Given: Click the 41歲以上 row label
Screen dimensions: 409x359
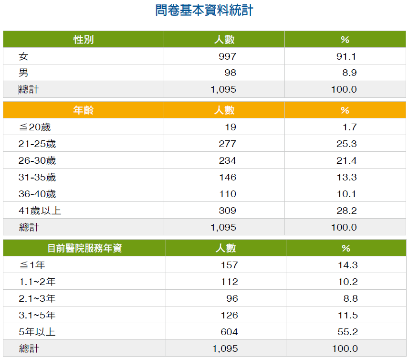Looking at the screenshot, I should pyautogui.click(x=40, y=211).
